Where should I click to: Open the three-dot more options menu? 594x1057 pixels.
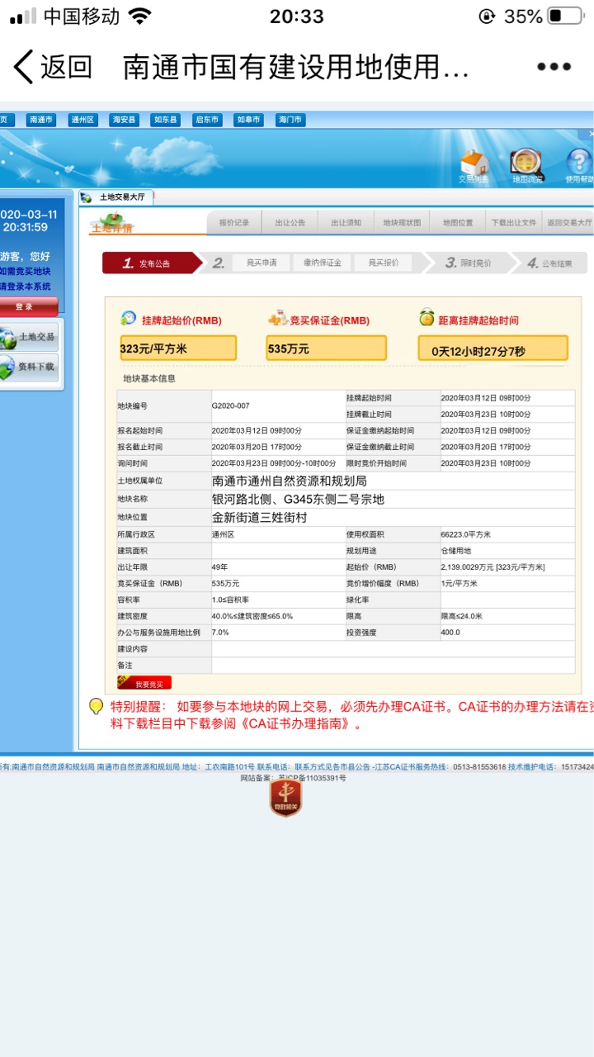coord(554,67)
